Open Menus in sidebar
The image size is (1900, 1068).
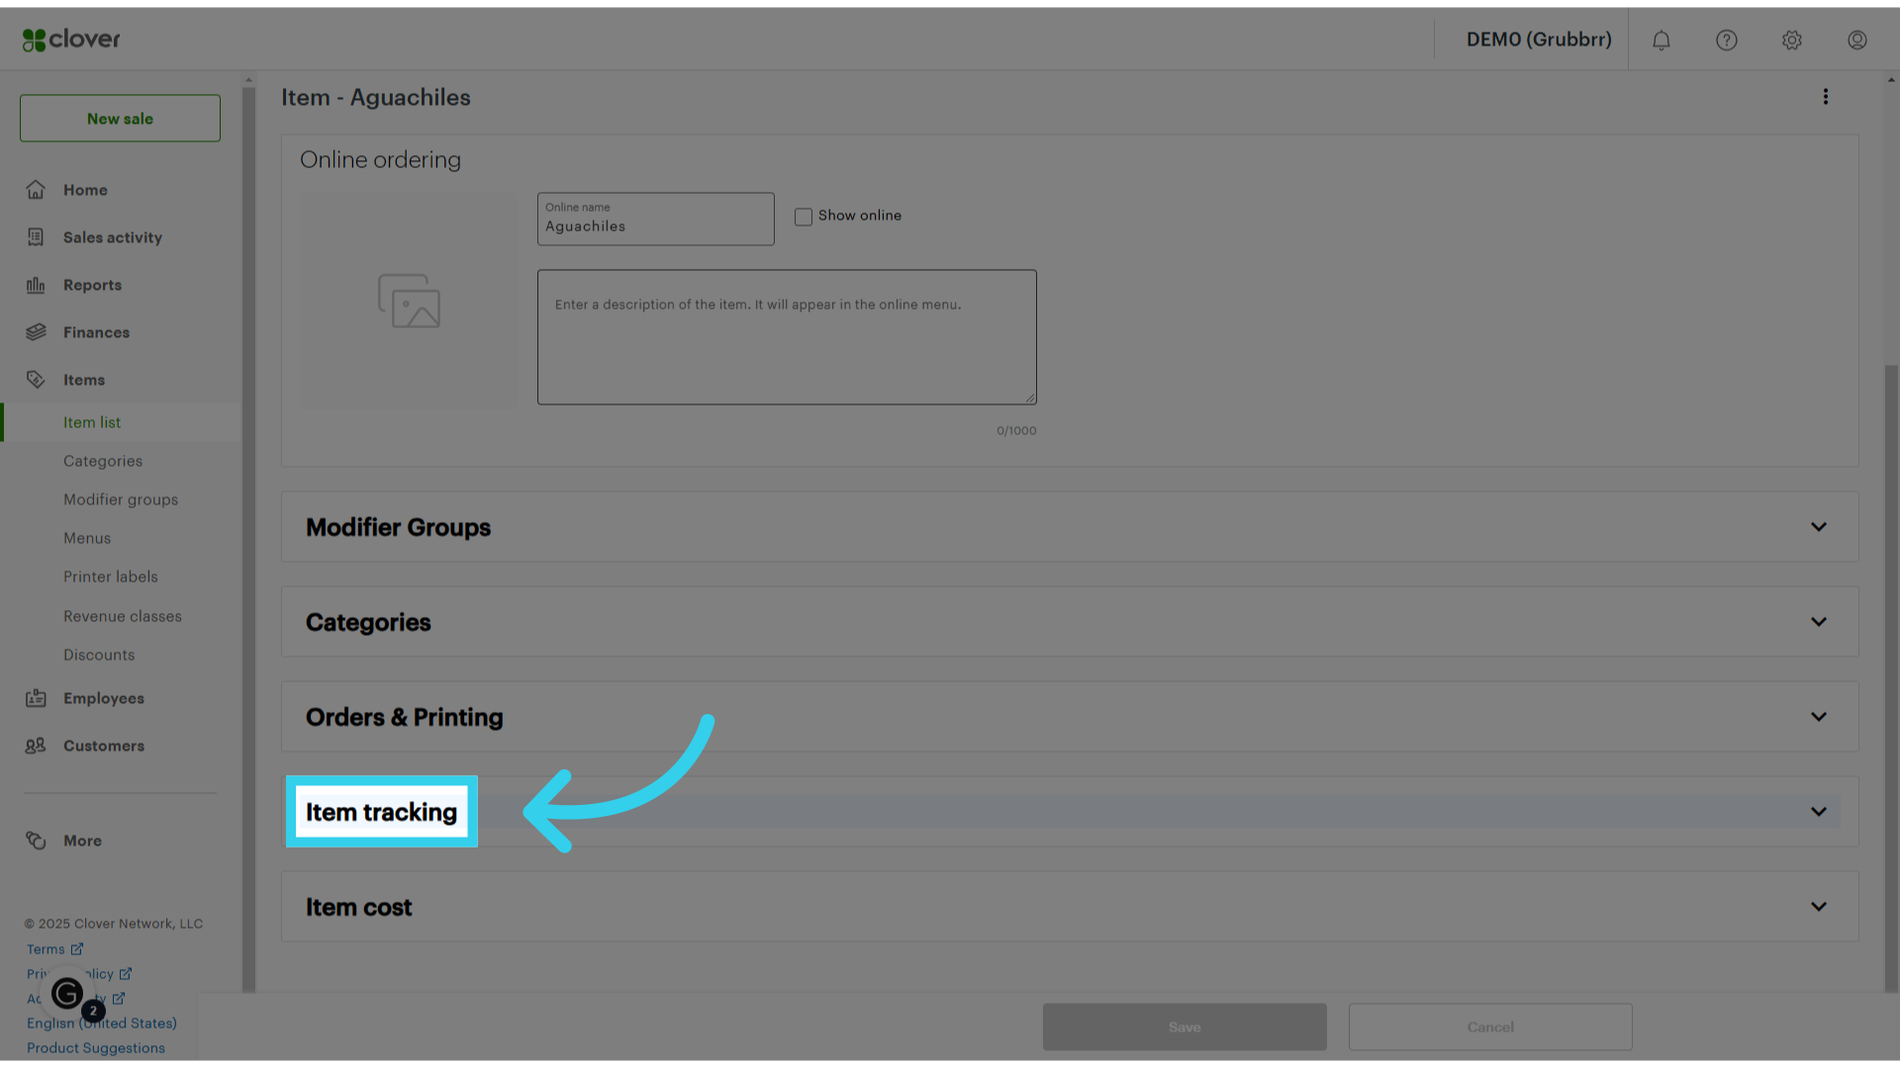87,538
